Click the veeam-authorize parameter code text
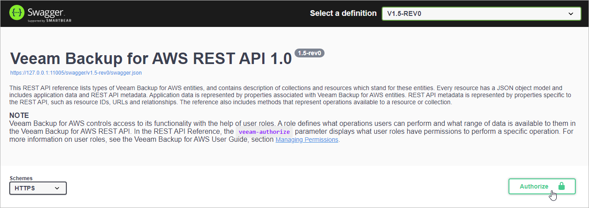 point(264,132)
